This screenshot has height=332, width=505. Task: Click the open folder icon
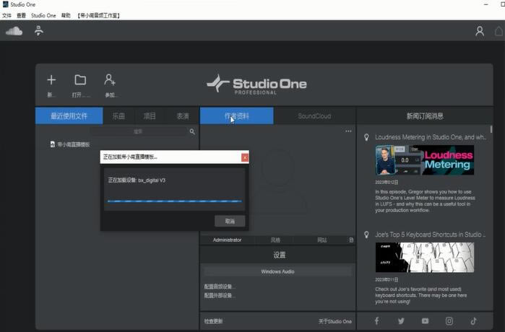[80, 79]
